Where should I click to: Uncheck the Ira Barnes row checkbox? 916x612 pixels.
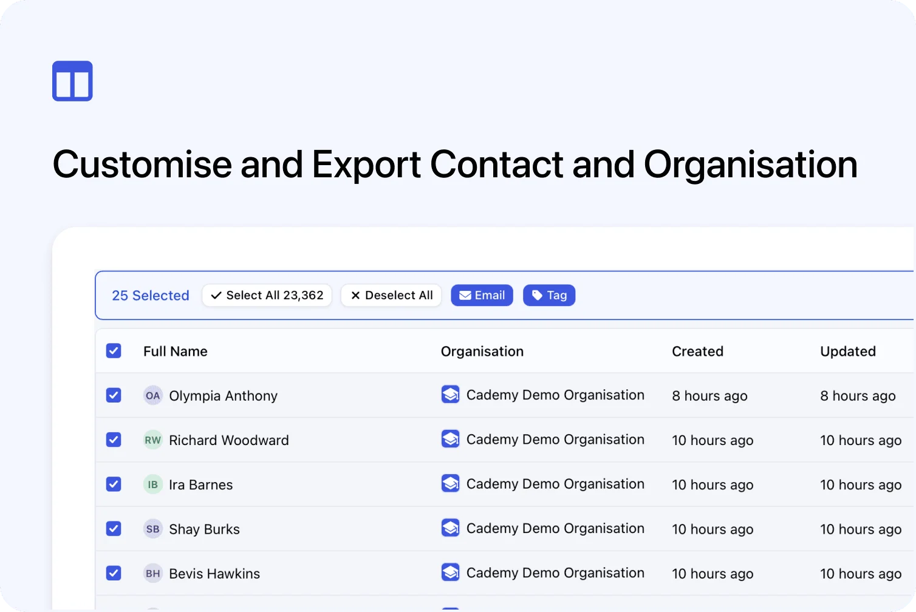point(114,484)
